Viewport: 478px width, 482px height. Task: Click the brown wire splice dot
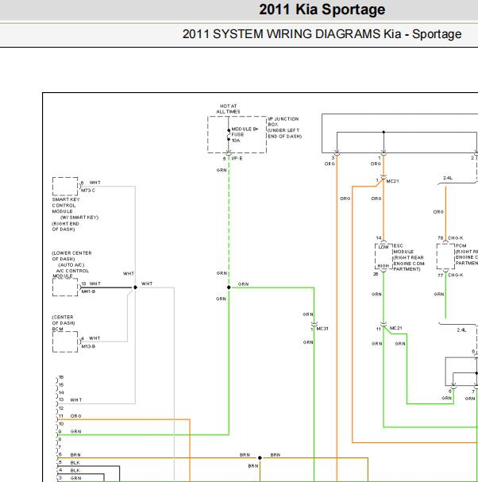[260, 458]
